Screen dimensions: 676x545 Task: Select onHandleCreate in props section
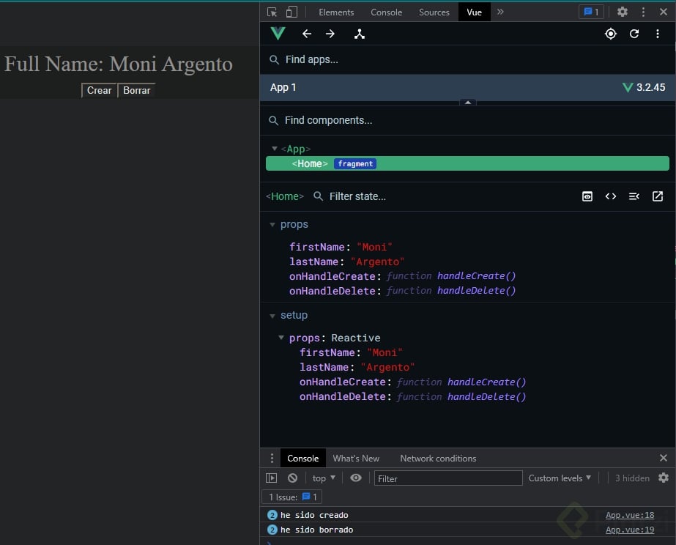402,276
